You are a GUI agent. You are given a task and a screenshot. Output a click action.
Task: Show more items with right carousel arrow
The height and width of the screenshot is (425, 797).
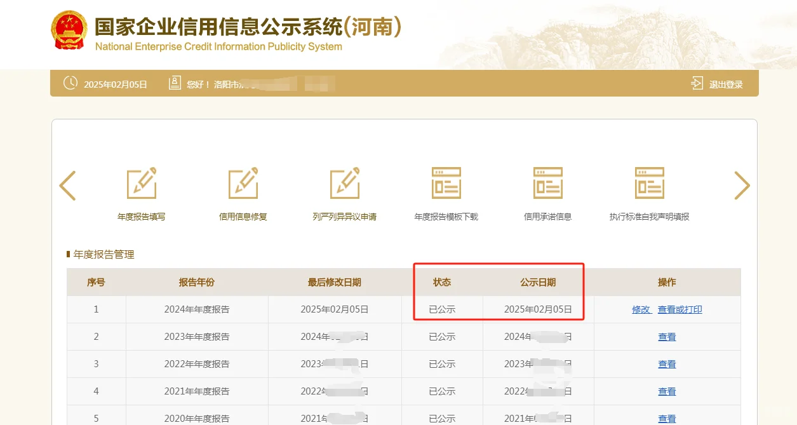[742, 186]
